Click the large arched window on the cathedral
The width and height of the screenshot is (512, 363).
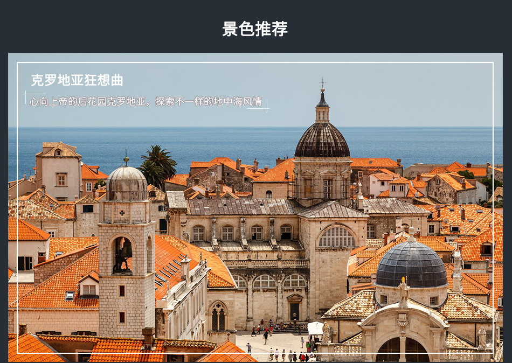pyautogui.click(x=337, y=236)
